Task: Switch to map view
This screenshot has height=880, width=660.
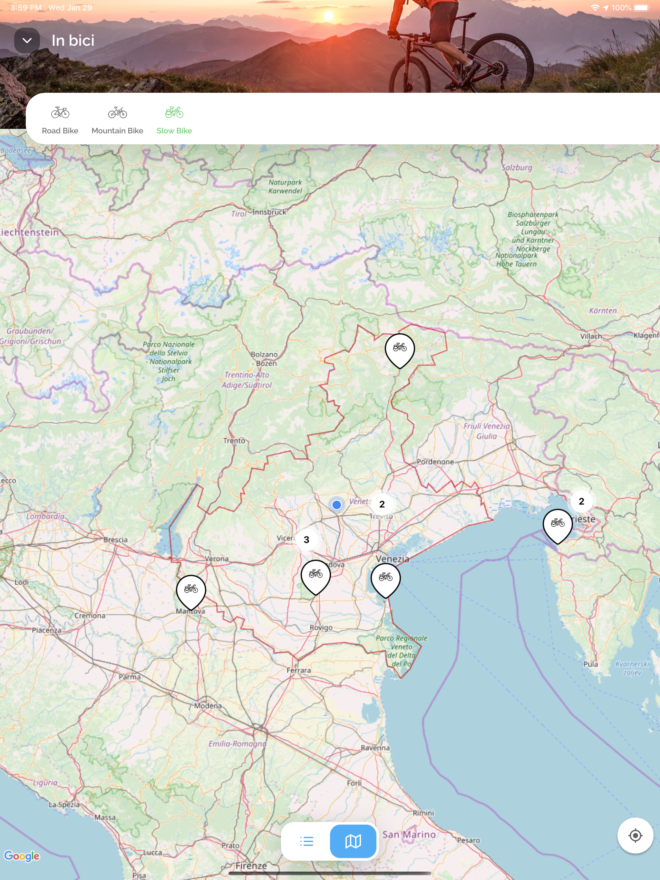Action: pyautogui.click(x=353, y=841)
